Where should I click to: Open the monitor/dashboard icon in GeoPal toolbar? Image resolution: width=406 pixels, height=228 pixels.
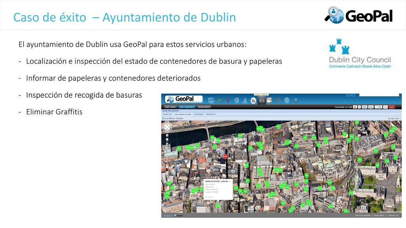[x=211, y=100]
